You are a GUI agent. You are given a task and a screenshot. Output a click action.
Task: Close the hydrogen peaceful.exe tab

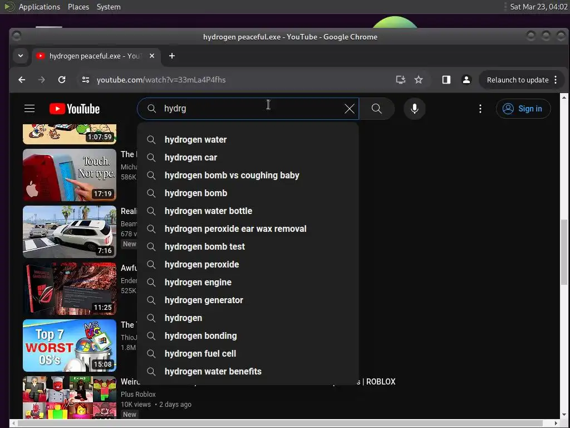click(x=152, y=56)
